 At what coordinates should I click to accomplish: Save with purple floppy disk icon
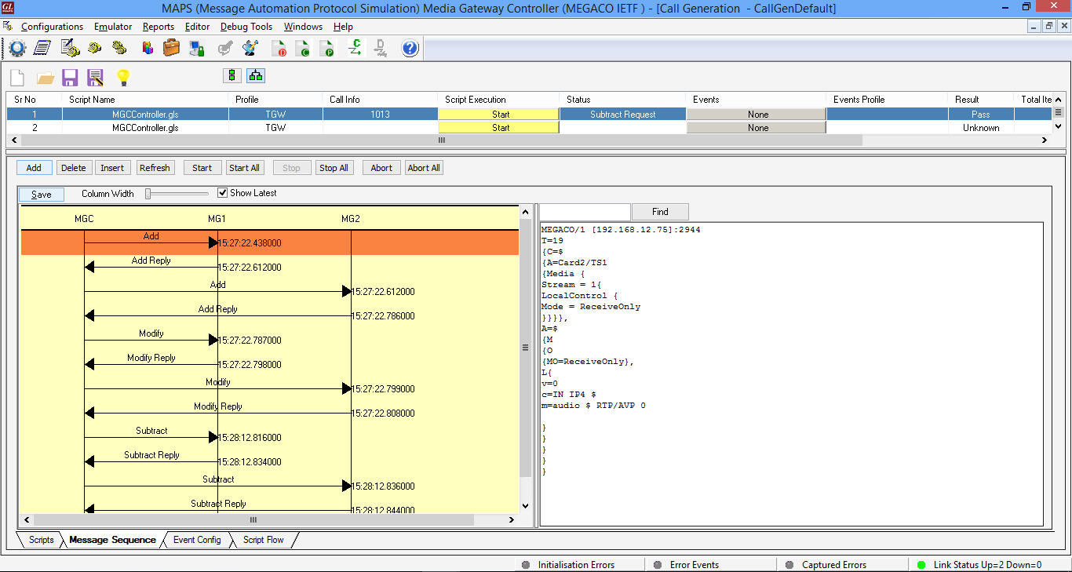70,77
